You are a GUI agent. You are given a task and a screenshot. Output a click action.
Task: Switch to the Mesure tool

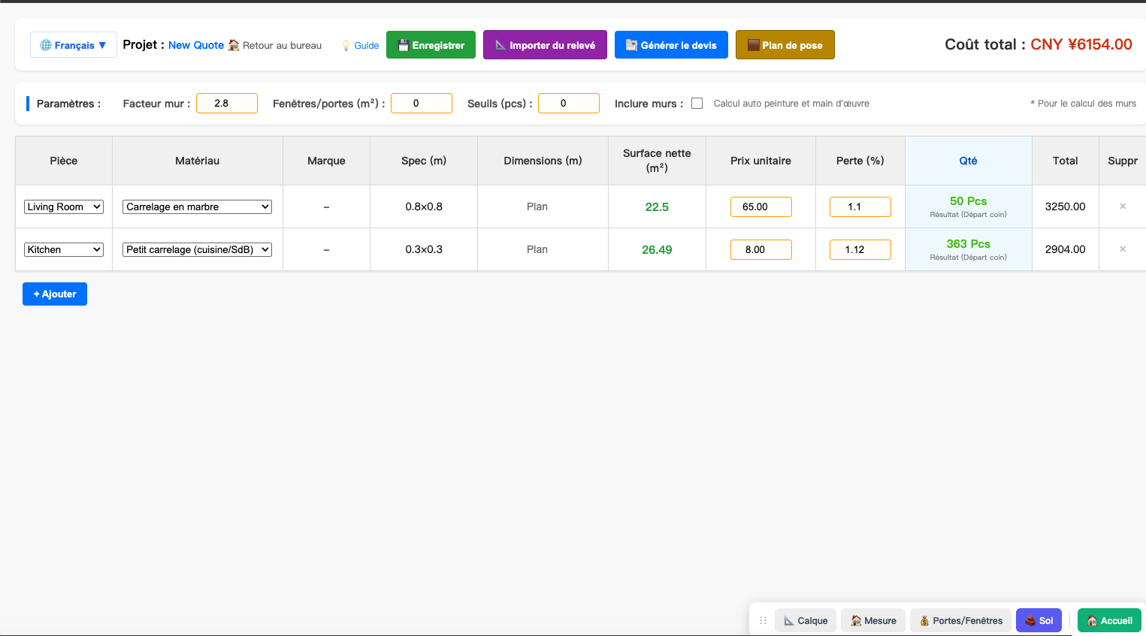(873, 621)
